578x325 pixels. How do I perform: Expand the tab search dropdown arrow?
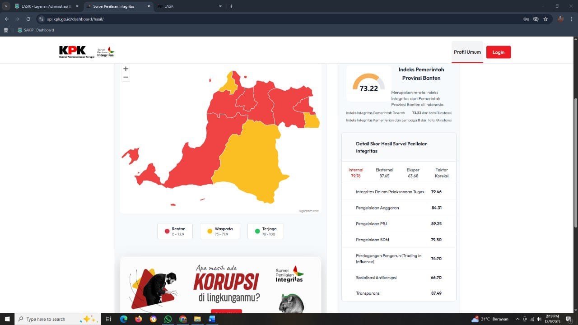(x=6, y=6)
